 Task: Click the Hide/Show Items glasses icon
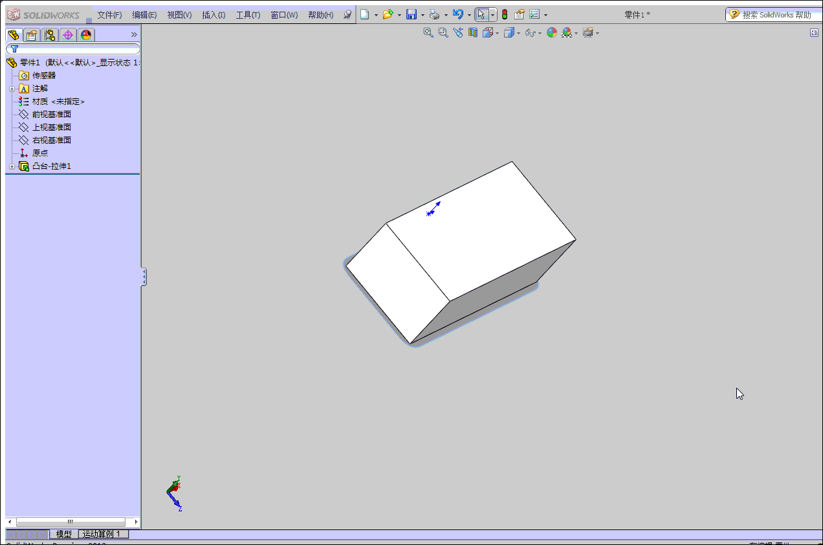tap(530, 32)
